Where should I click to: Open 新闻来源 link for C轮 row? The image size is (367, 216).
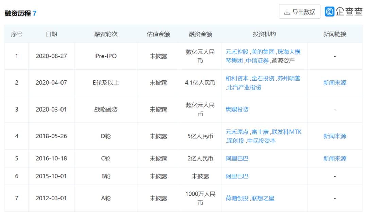pyautogui.click(x=334, y=158)
